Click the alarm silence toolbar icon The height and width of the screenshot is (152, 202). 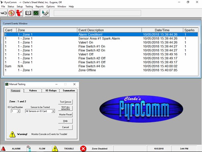coord(12,13)
